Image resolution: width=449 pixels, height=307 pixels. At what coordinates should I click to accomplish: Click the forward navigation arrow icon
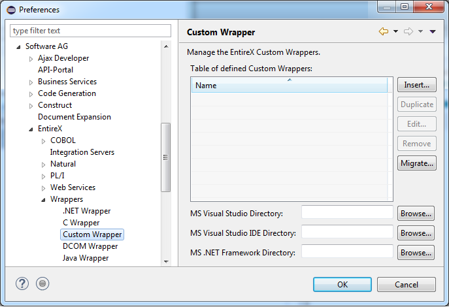(408, 31)
